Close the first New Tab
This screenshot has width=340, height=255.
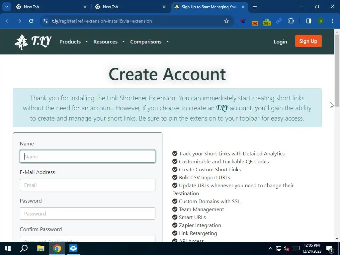[85, 7]
